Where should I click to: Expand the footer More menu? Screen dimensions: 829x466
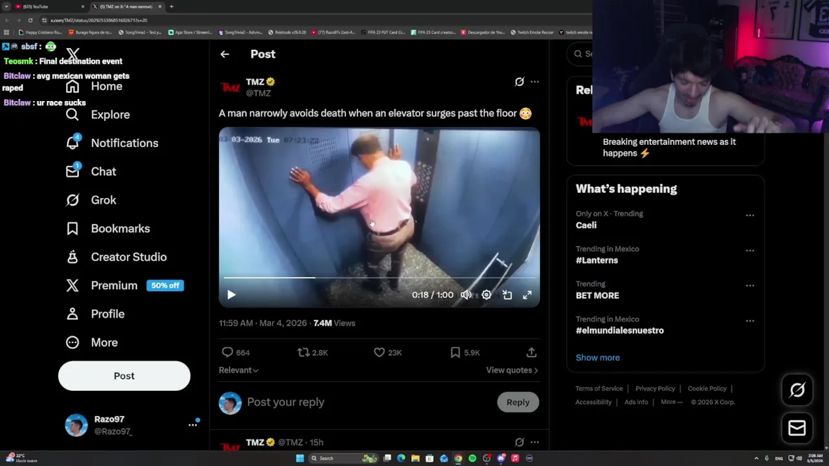pyautogui.click(x=672, y=402)
